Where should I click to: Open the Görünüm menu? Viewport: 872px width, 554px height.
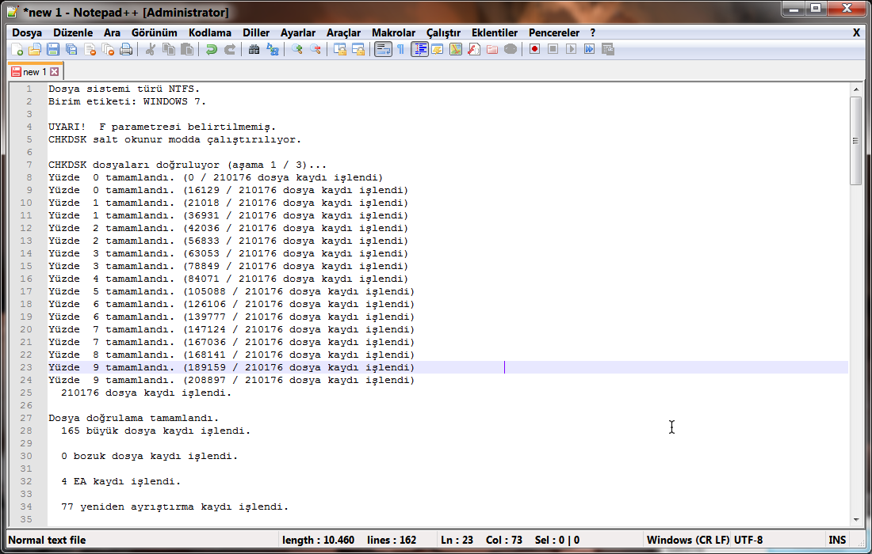154,32
